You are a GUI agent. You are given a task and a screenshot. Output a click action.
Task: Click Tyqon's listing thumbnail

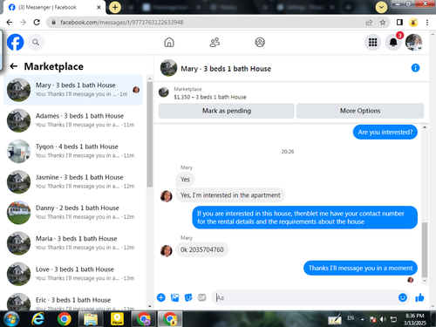click(x=18, y=151)
